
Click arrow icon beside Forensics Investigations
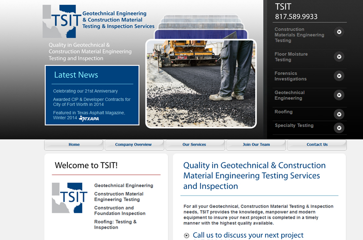point(339,76)
